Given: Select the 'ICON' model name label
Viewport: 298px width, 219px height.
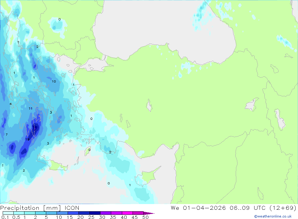Looking at the screenshot, I should pyautogui.click(x=72, y=208).
